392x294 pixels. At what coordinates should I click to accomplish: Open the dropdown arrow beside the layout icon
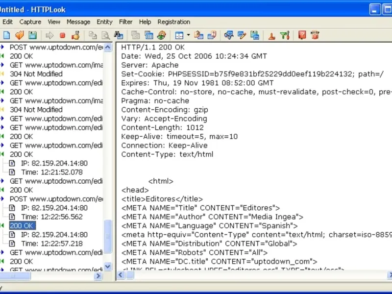(x=188, y=35)
